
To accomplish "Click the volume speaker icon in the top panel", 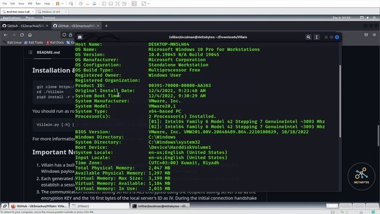I will click(368, 18).
